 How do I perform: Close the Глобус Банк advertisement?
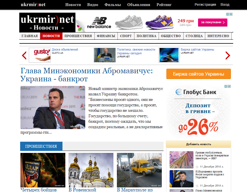(229, 86)
